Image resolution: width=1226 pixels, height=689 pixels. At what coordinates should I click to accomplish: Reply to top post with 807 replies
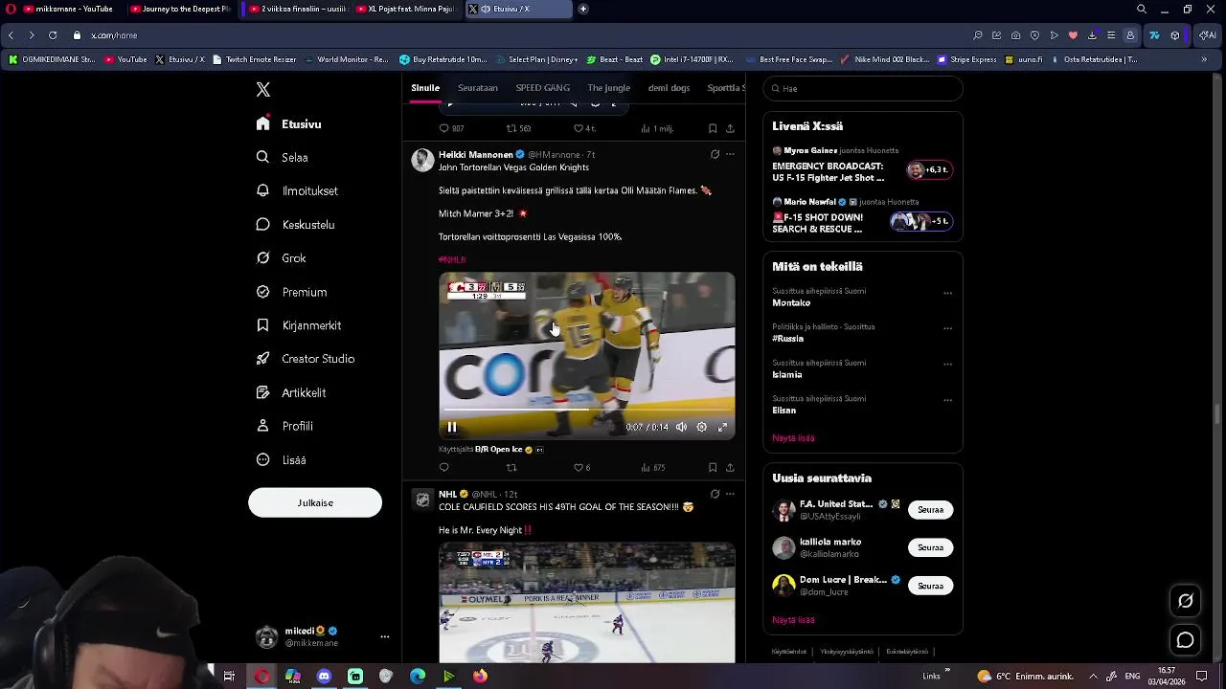[x=451, y=128]
